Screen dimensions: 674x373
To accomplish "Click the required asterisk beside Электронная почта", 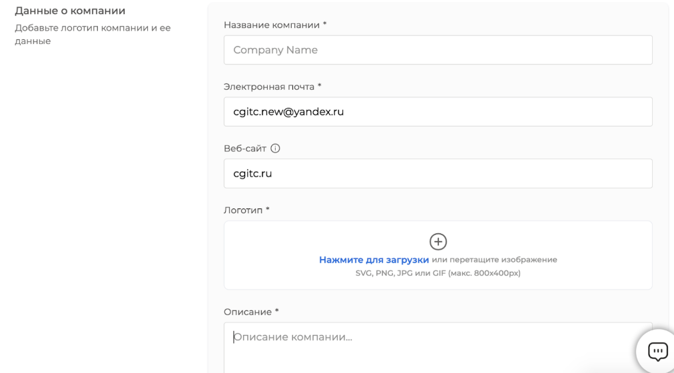I will (x=320, y=86).
